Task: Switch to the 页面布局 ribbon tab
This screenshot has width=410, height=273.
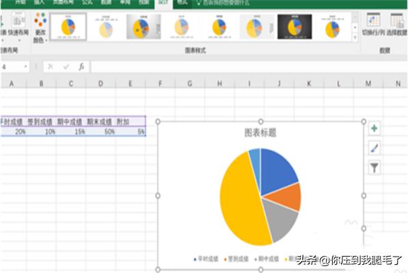Action: (x=63, y=2)
